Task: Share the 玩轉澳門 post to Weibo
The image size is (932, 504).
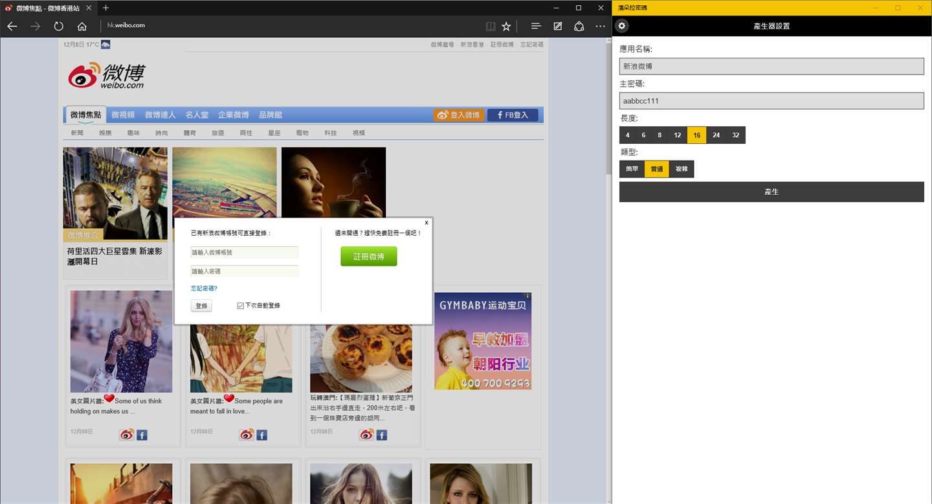Action: coord(366,435)
